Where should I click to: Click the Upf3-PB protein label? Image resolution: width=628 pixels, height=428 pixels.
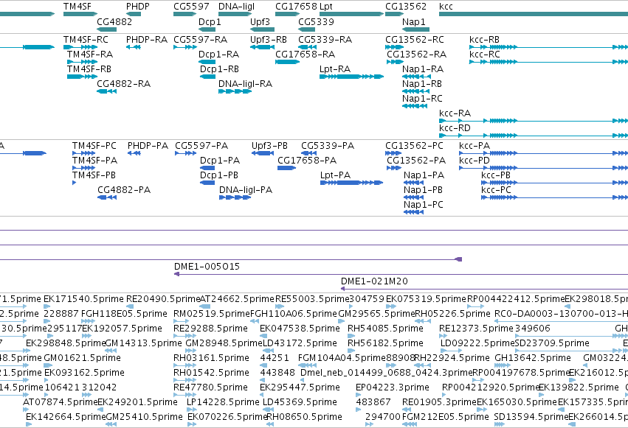point(269,146)
